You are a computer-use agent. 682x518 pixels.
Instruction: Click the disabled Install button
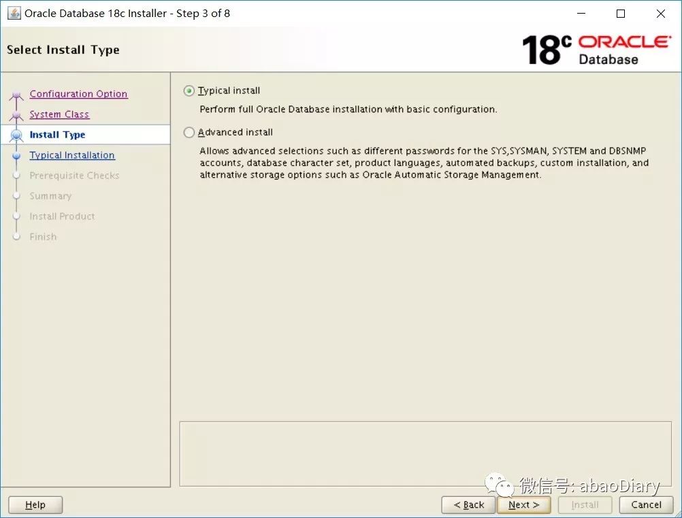585,504
